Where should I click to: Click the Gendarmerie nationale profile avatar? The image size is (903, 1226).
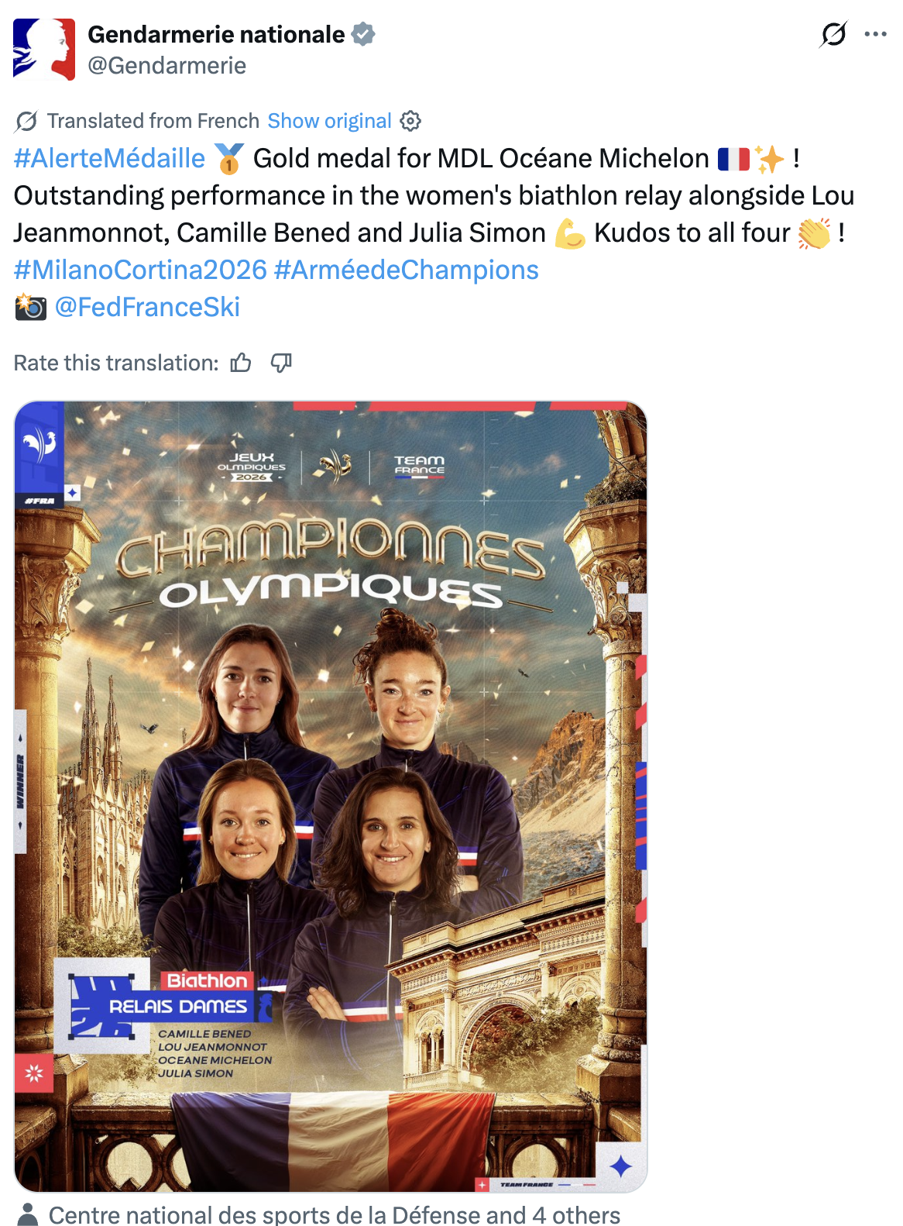pos(44,50)
